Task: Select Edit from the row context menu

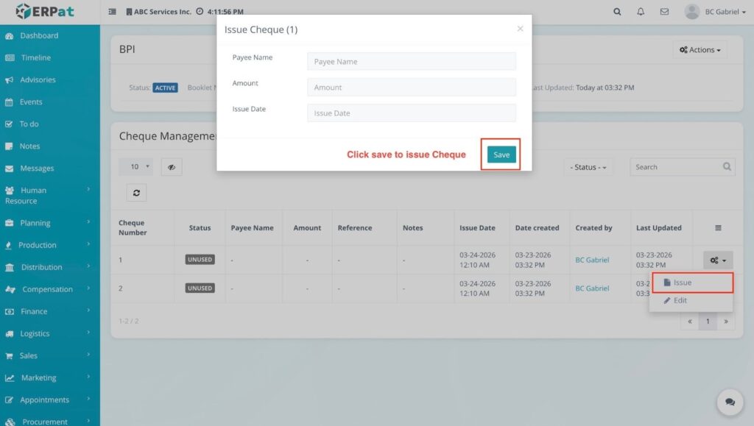Action: (x=680, y=300)
